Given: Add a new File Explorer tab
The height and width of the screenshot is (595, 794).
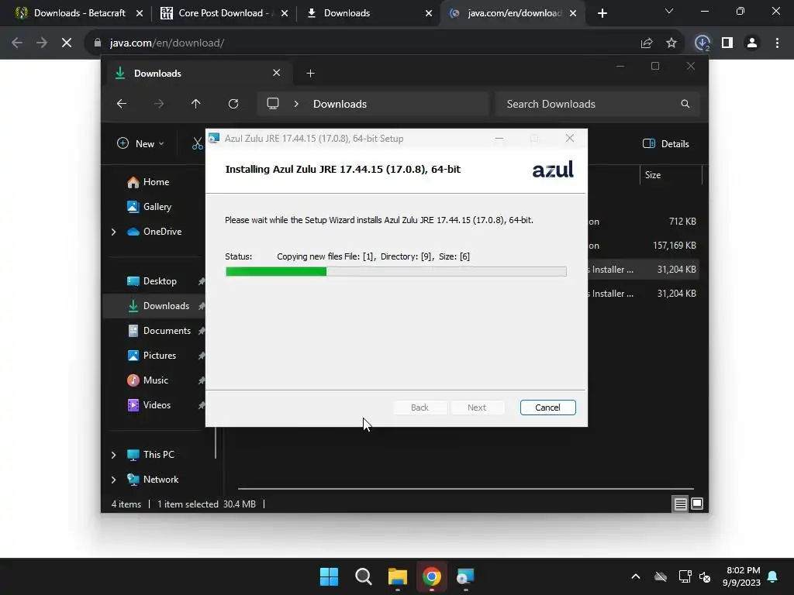Looking at the screenshot, I should pos(310,74).
